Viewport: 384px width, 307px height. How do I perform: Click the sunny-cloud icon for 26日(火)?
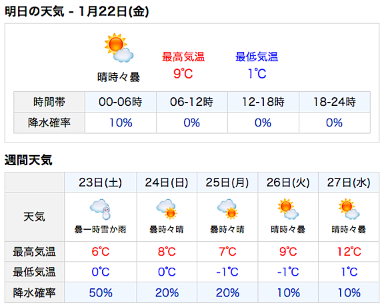(x=288, y=209)
